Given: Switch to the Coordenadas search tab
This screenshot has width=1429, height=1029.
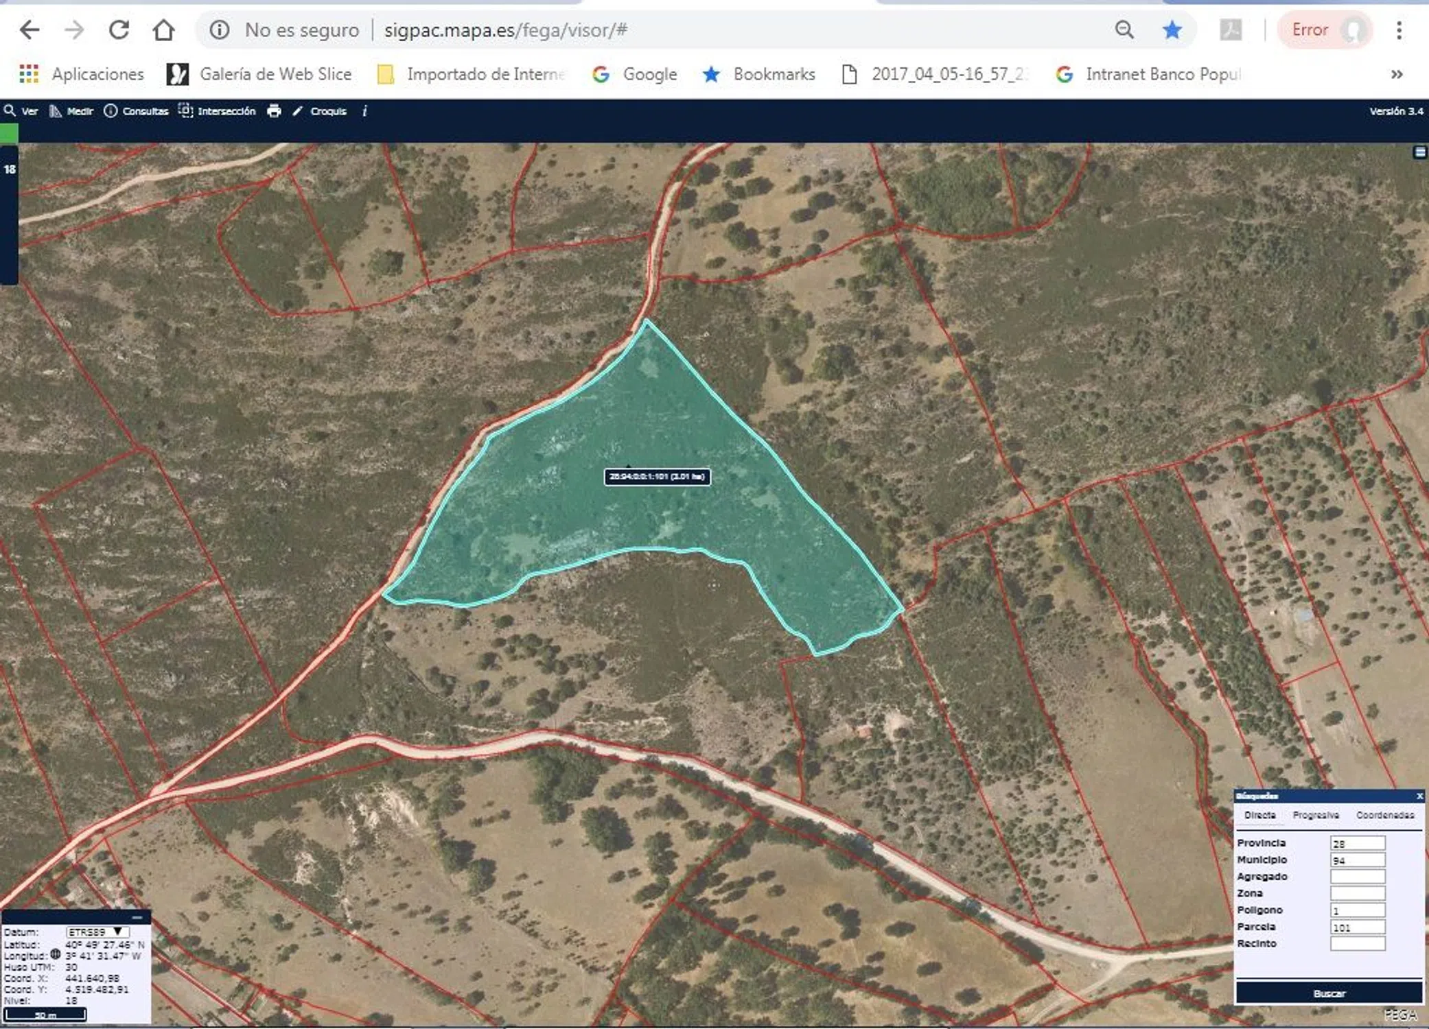Looking at the screenshot, I should coord(1384,815).
